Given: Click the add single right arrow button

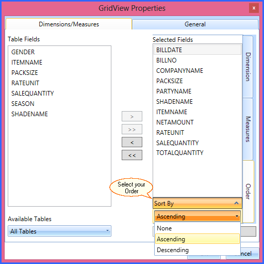Looking at the screenshot, I should pyautogui.click(x=132, y=116).
